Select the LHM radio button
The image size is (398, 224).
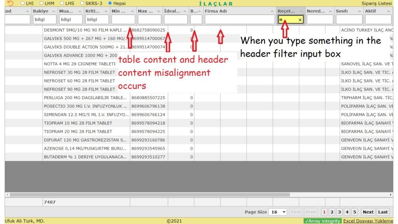tap(42, 3)
